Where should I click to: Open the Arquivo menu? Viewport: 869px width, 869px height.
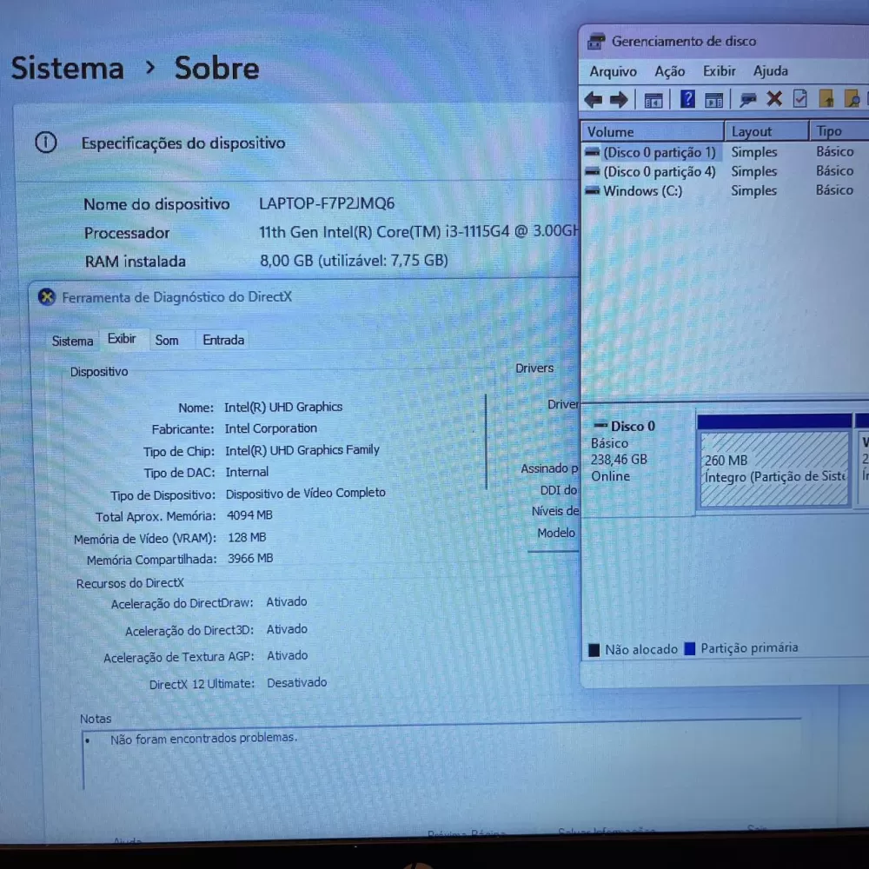click(613, 71)
